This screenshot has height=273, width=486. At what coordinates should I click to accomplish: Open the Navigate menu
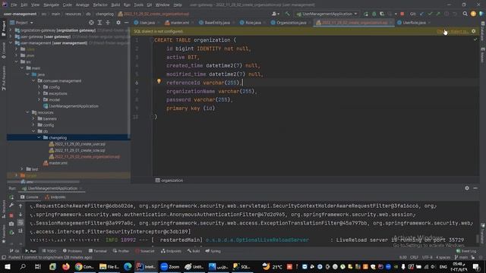point(51,5)
